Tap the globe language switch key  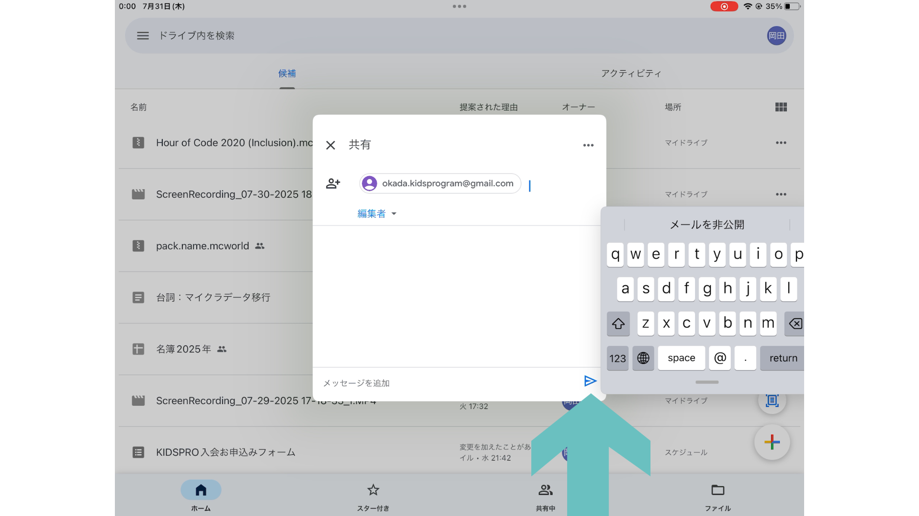click(643, 358)
